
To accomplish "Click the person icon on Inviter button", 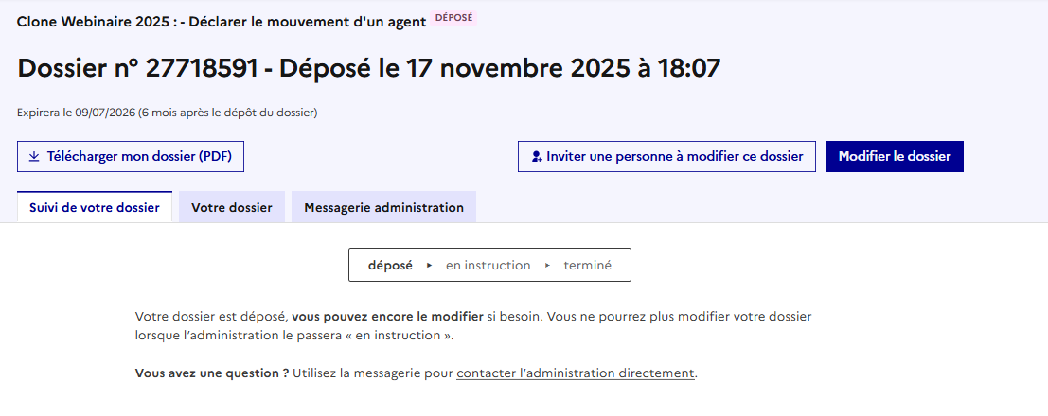I will pos(537,157).
